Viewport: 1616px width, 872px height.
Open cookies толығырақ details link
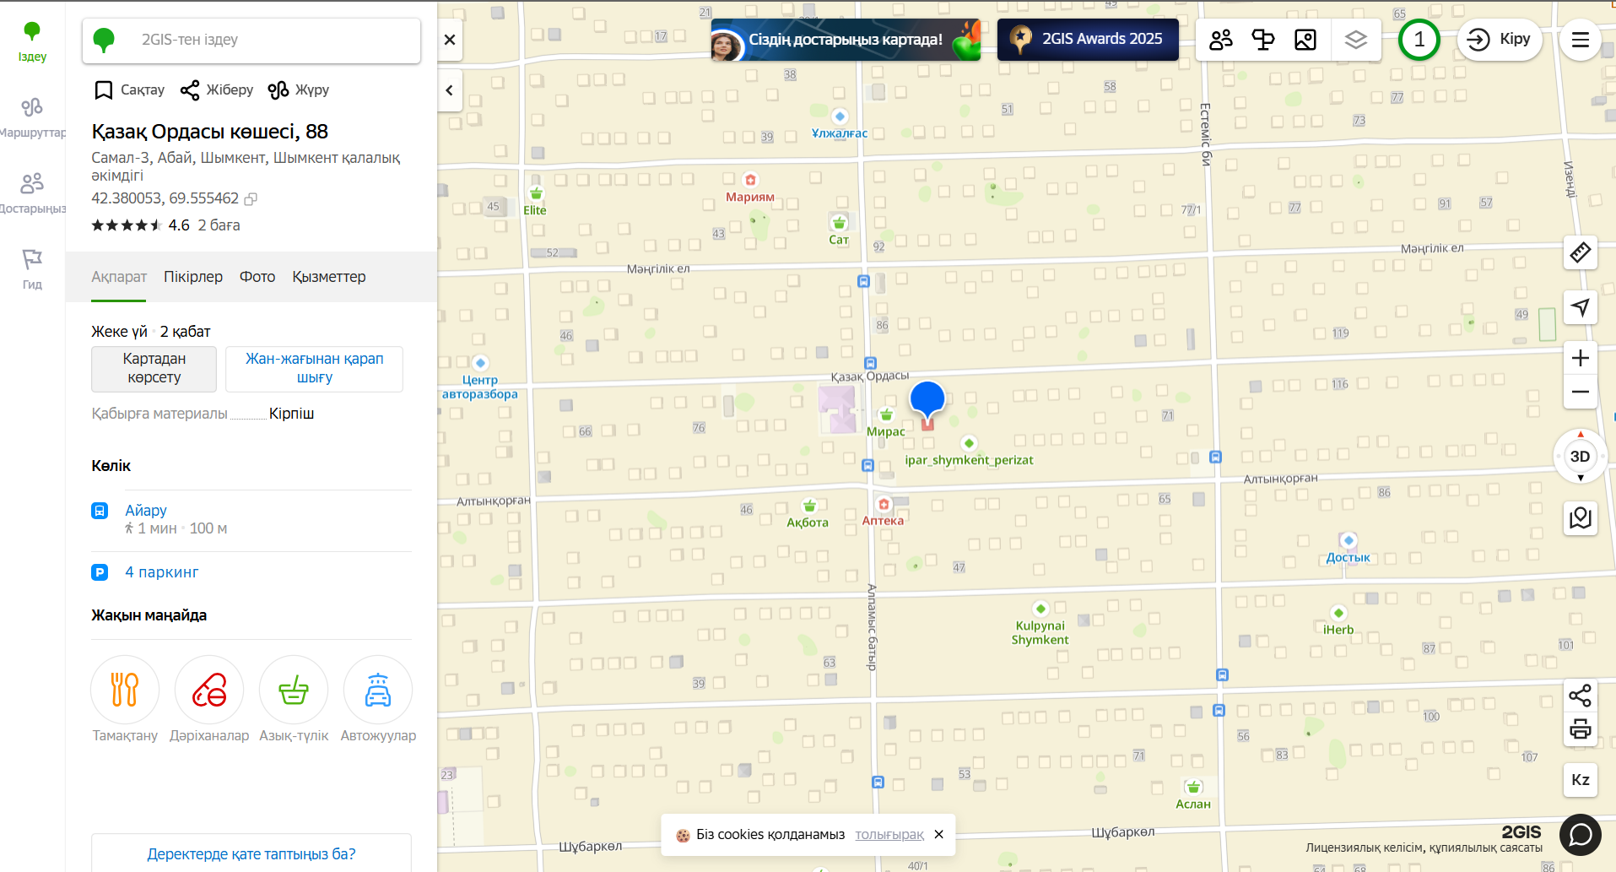point(889,834)
